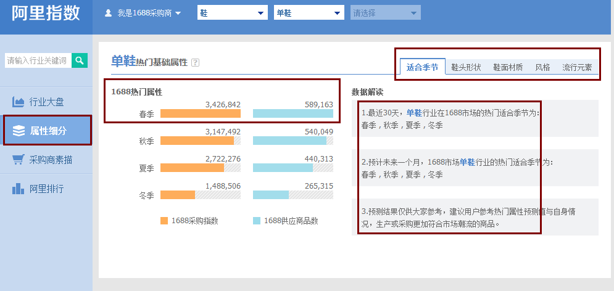The height and width of the screenshot is (291, 614).
Task: Click the 阿里排行 bar chart icon
Action: 19,189
